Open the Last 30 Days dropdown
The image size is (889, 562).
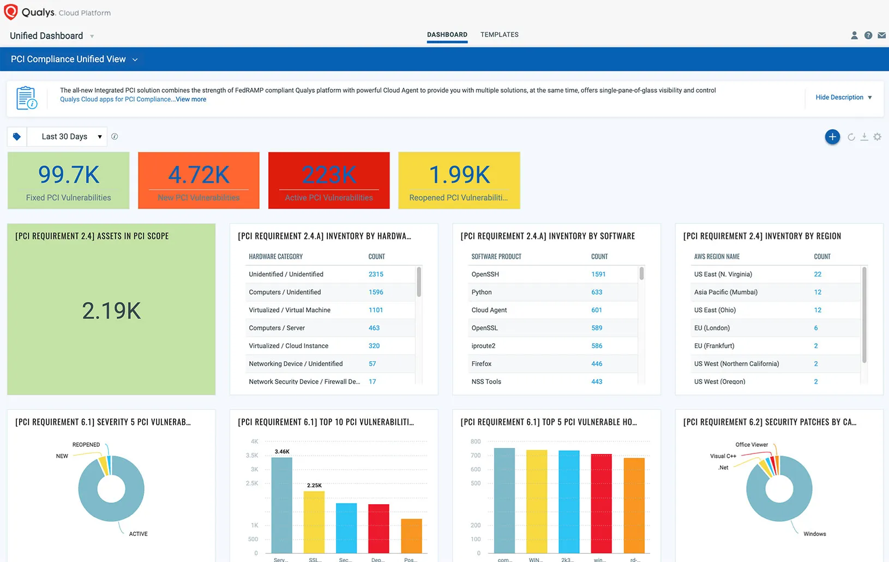(67, 137)
